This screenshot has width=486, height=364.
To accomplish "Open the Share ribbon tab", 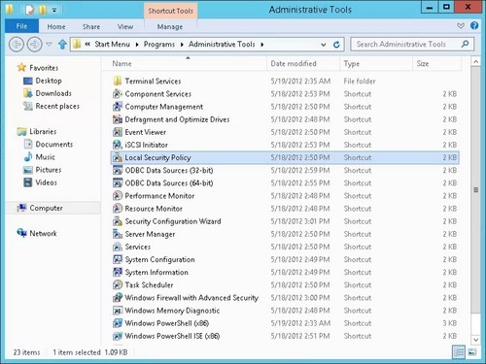I will 91,26.
